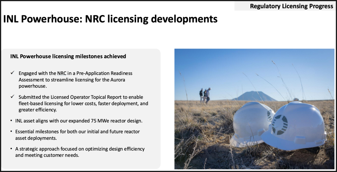Select 'INL asset aligns with our expanded 75 MWe reactor design.'
Viewport: 337px width, 172px height.
tap(79, 121)
